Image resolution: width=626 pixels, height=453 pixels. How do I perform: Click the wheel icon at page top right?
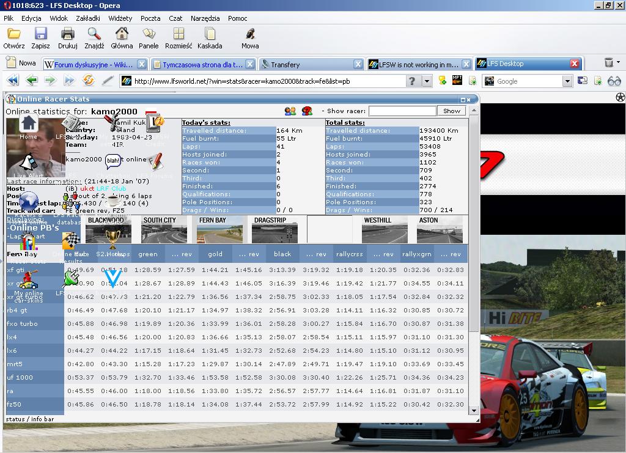[x=620, y=97]
